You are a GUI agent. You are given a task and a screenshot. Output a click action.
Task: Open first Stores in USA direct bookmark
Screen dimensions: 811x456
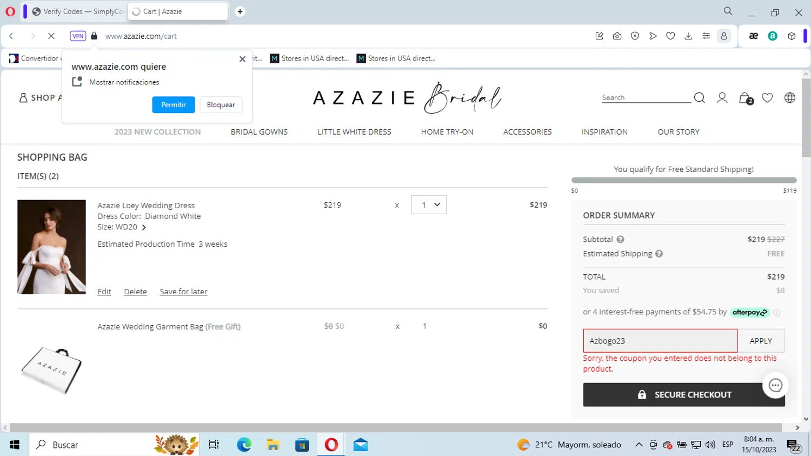tap(310, 58)
